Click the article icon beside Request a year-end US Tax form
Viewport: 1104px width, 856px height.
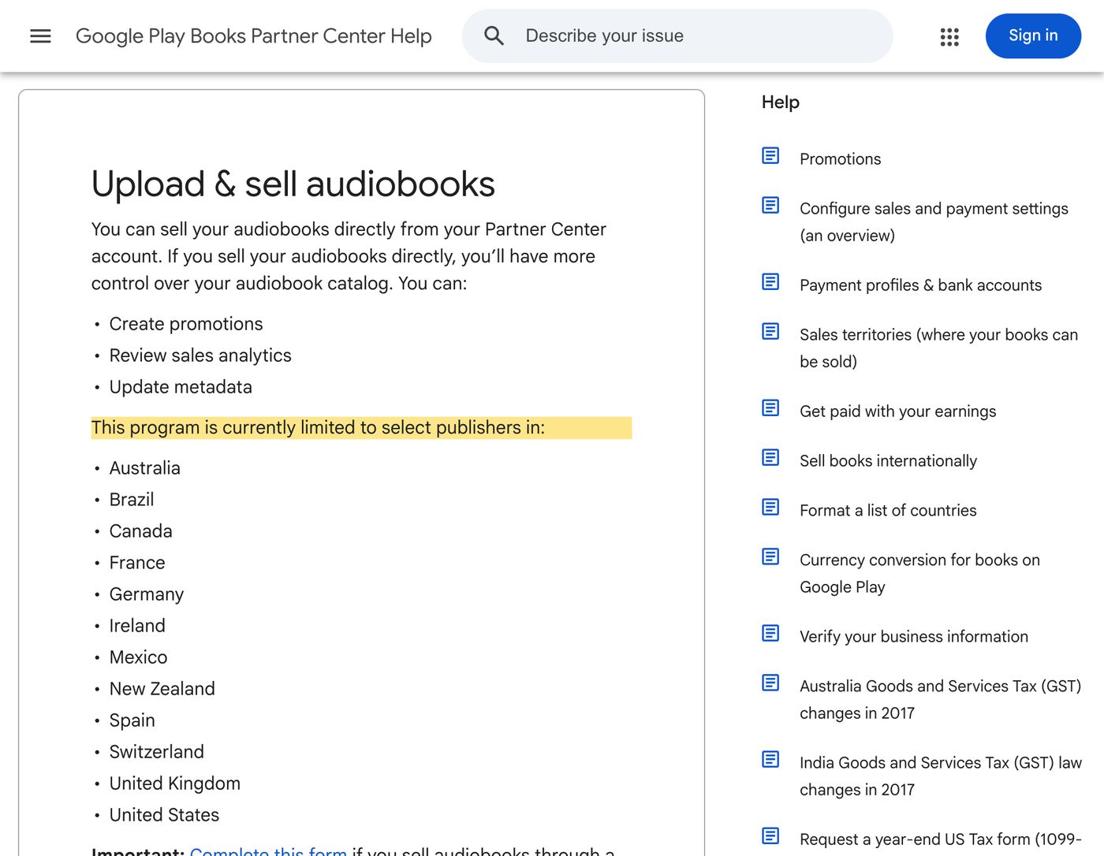pos(770,836)
